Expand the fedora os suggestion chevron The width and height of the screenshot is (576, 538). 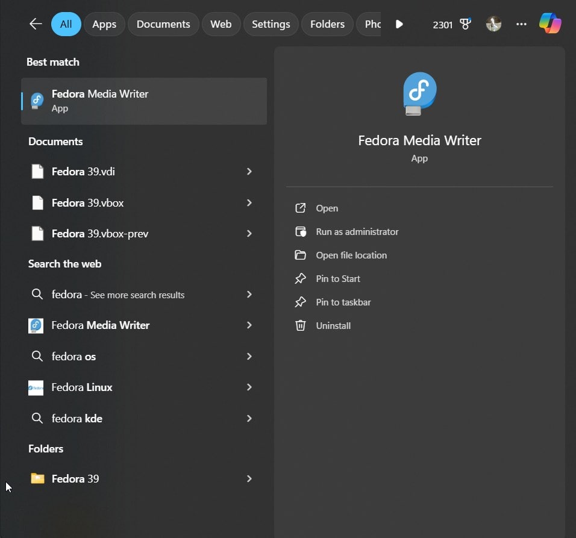tap(249, 356)
